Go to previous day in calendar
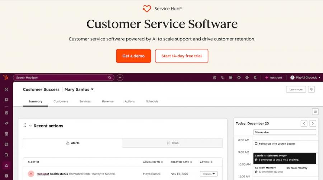Viewport: 323px width, 180px height. pyautogui.click(x=304, y=123)
